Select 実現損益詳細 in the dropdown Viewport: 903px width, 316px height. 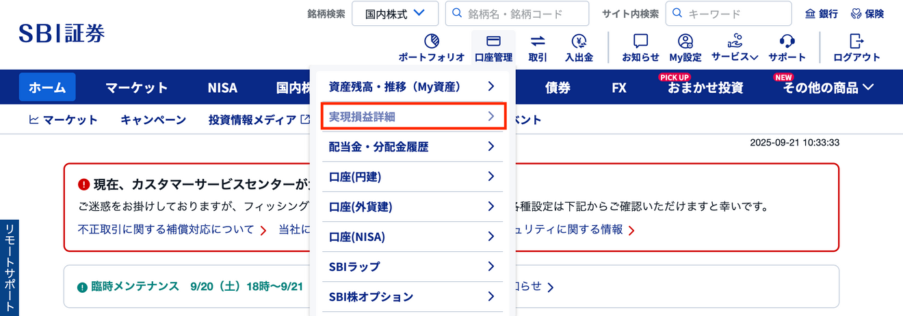[x=413, y=117]
